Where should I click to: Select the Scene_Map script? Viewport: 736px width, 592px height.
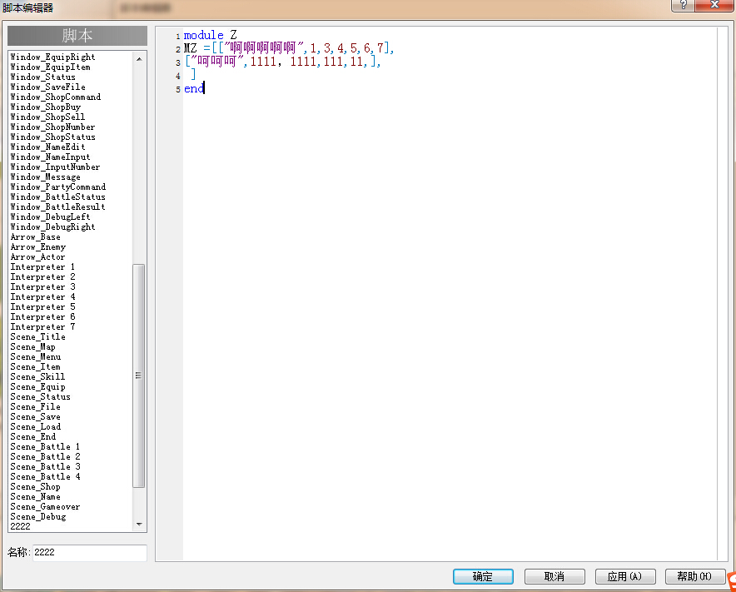(x=32, y=347)
